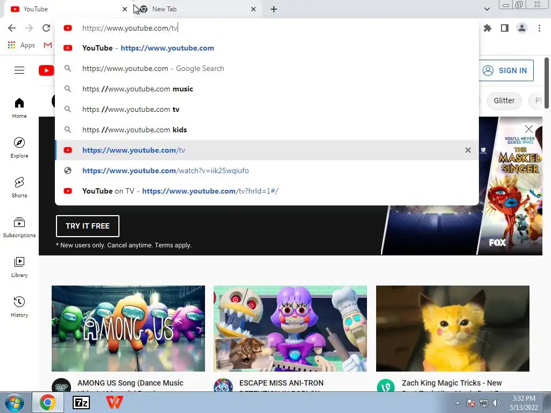
Task: Open YouTube hamburger guide menu
Action: 19,70
